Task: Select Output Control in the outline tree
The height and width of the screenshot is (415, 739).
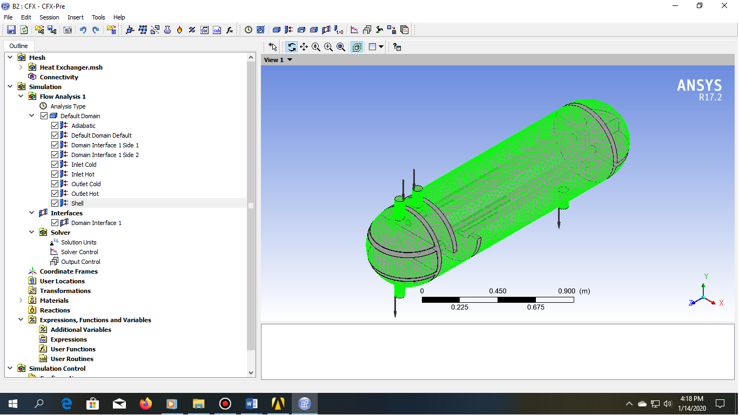Action: 80,262
